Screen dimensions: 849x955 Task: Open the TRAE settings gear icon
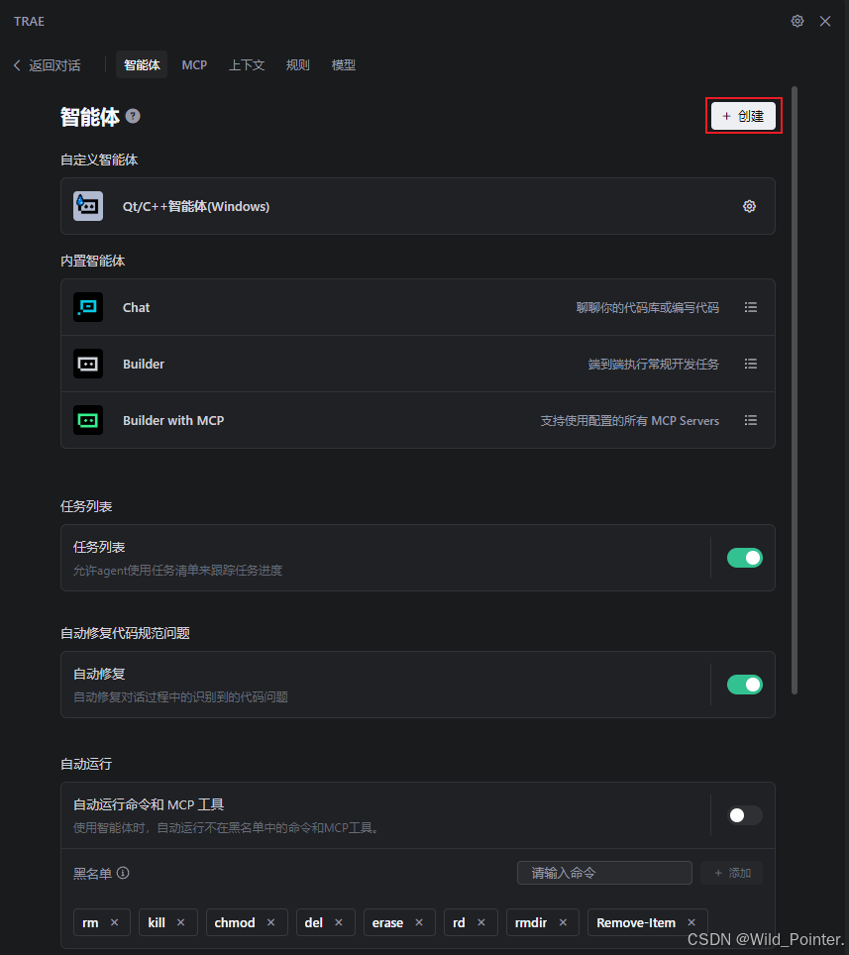click(797, 22)
